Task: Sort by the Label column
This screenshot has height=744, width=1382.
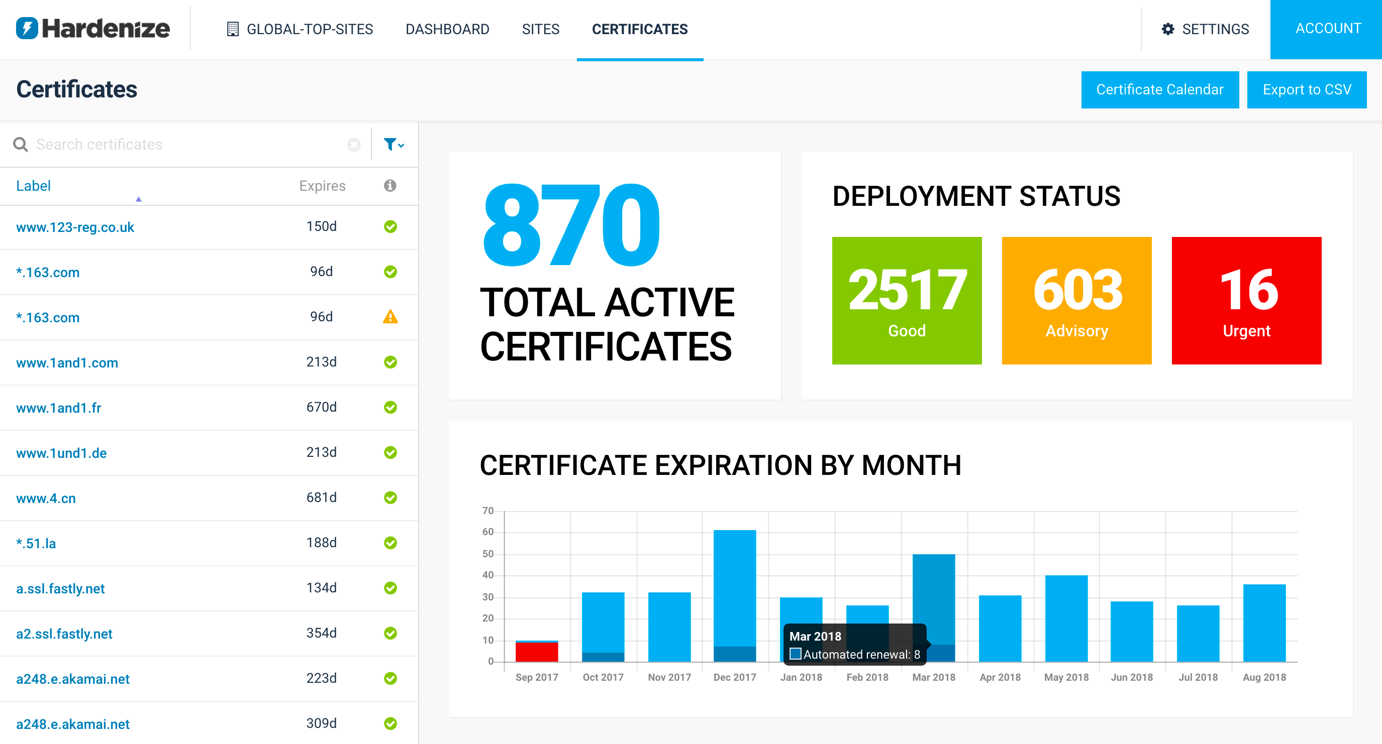Action: [33, 185]
